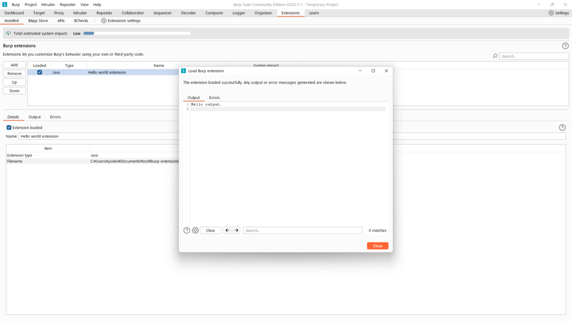Open the Repeater menu

68,4
